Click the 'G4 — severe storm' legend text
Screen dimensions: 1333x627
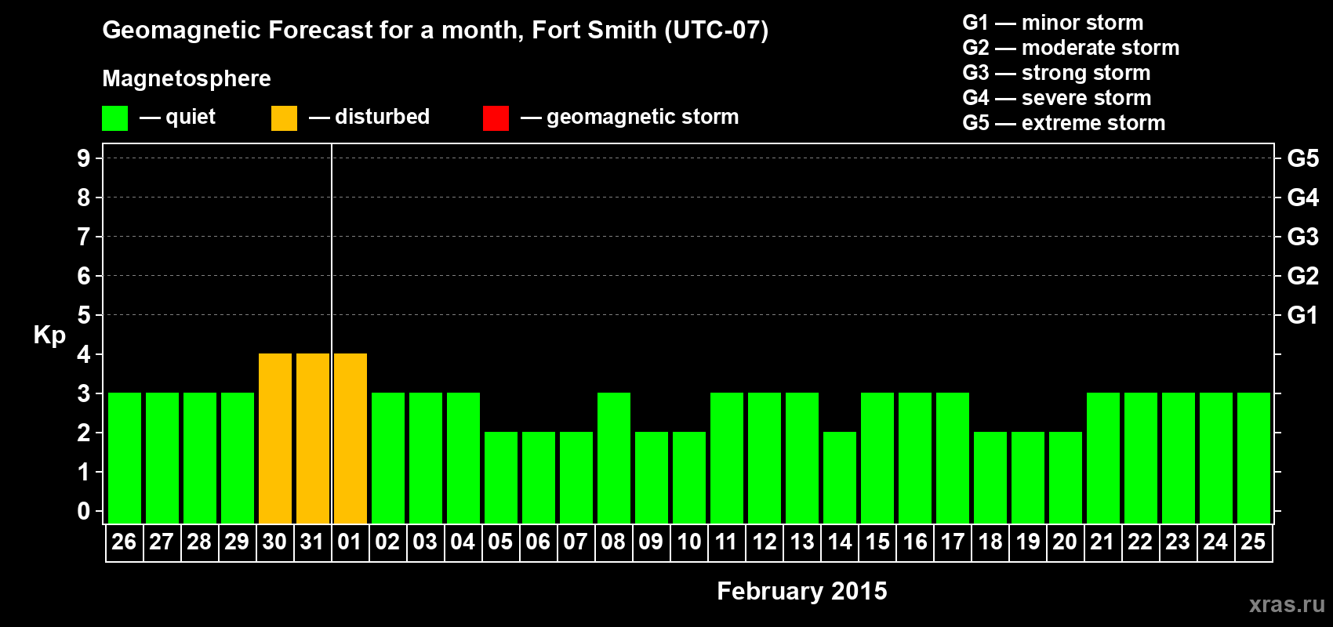click(1057, 98)
